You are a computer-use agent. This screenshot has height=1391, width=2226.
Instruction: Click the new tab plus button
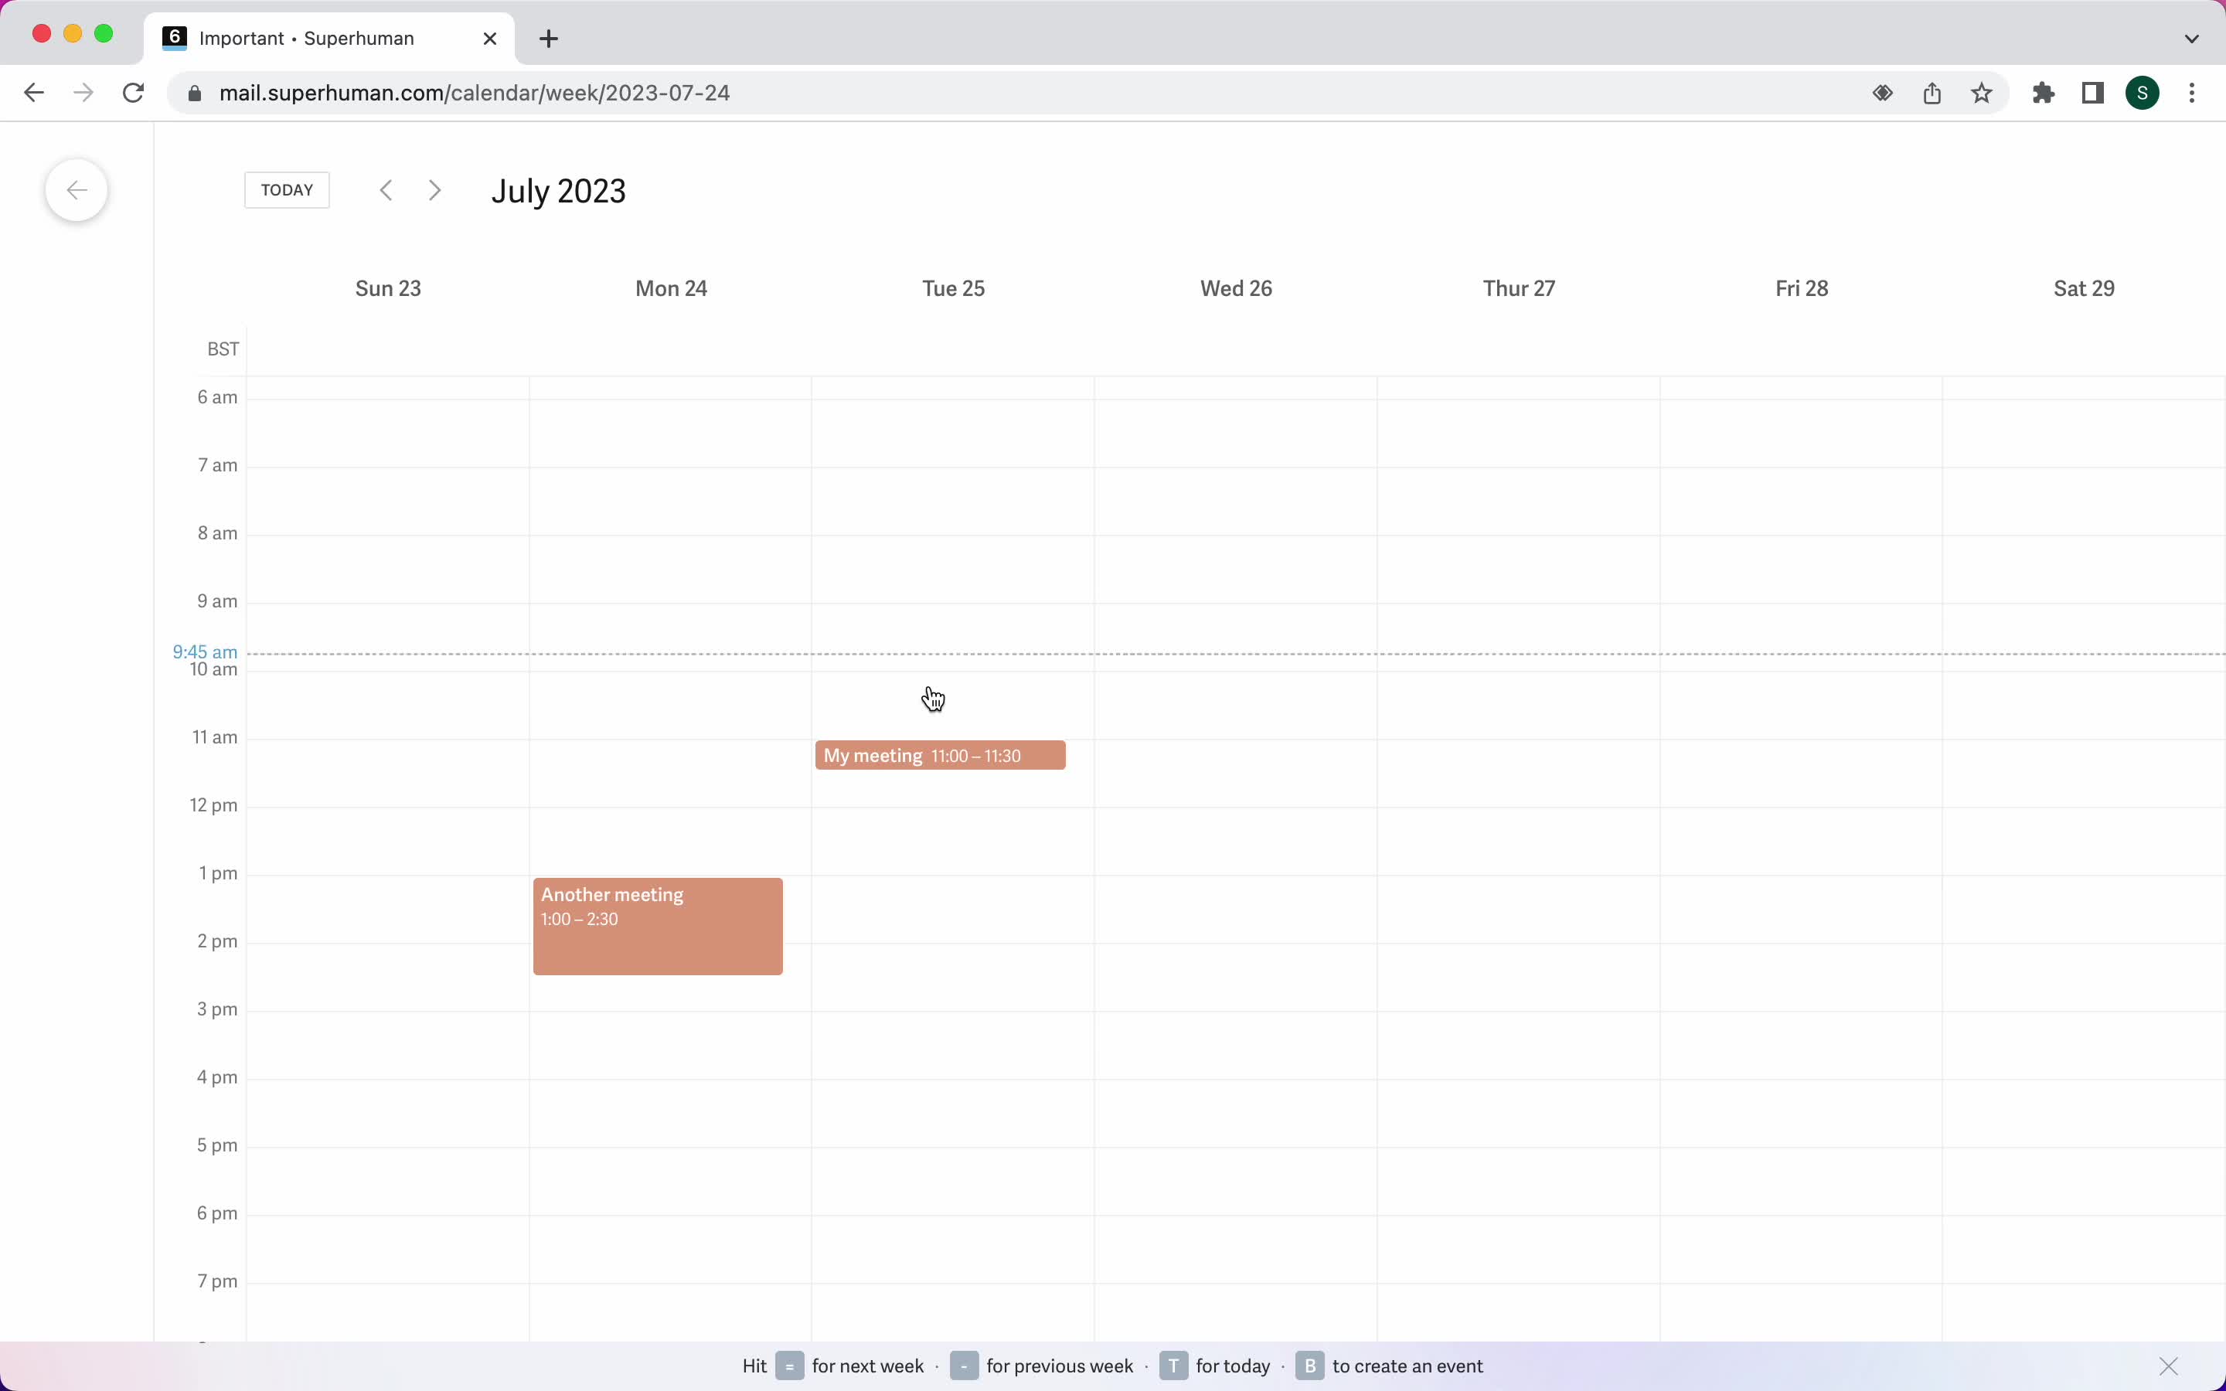coord(548,36)
